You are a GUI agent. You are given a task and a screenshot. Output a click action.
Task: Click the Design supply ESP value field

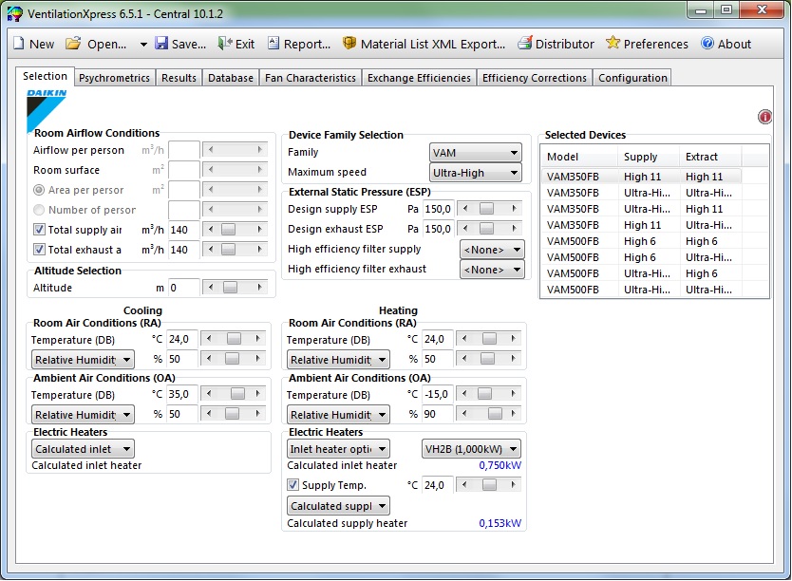click(439, 209)
